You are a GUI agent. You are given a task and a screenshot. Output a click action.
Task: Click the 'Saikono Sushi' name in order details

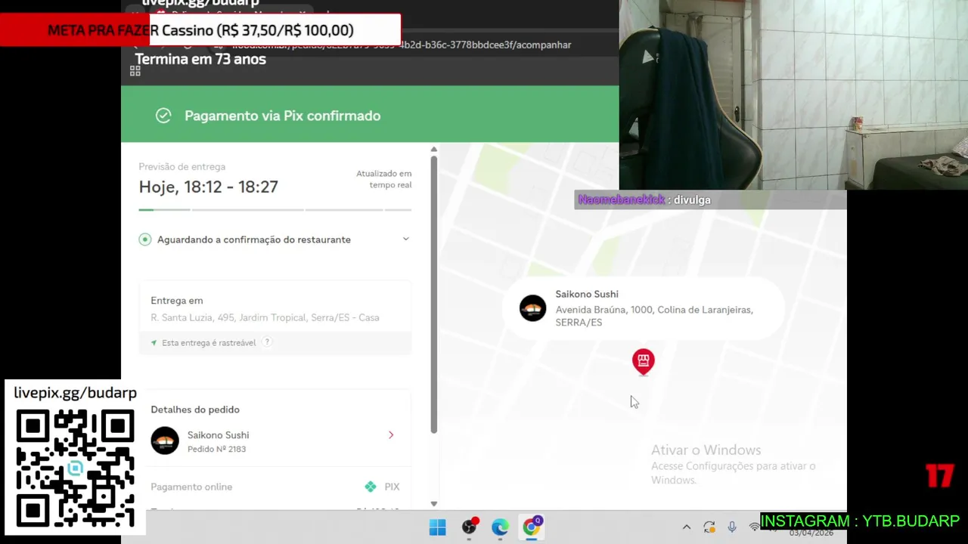218,435
